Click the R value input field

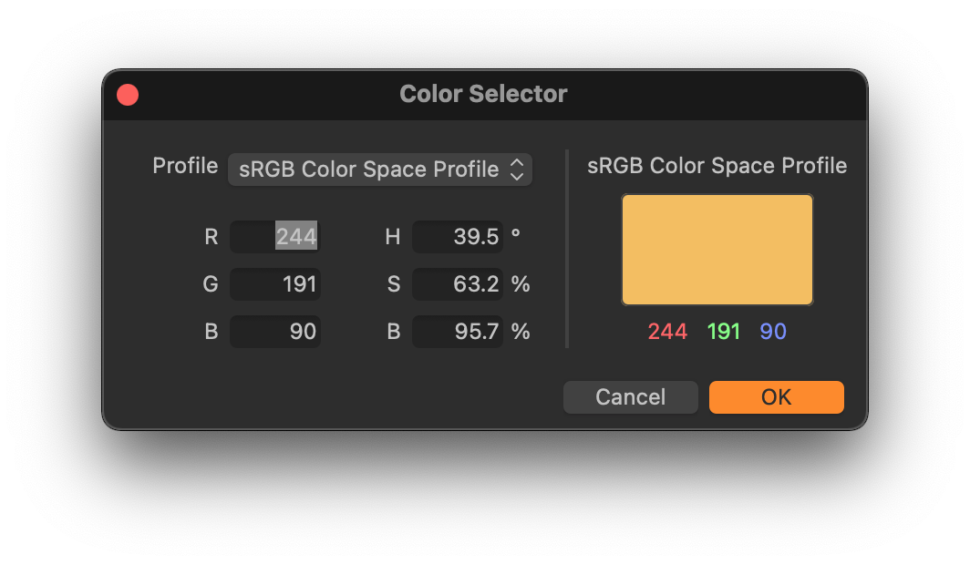click(275, 236)
